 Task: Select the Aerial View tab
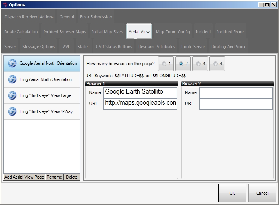point(139,31)
